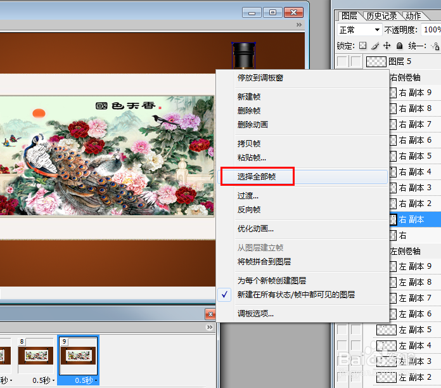Select layer 右 副本 2
441x388 pixels.
[415, 204]
